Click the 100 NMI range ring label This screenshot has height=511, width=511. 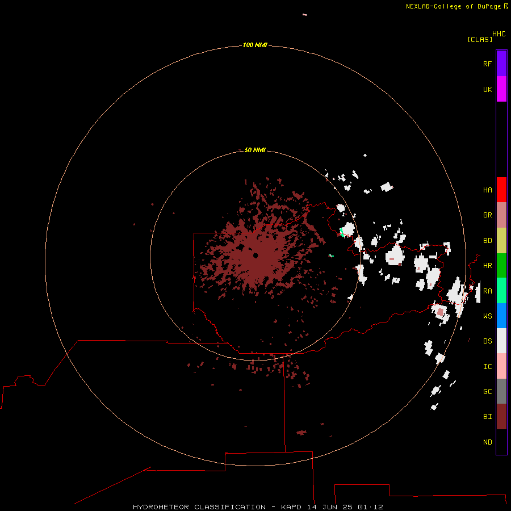[x=255, y=45]
